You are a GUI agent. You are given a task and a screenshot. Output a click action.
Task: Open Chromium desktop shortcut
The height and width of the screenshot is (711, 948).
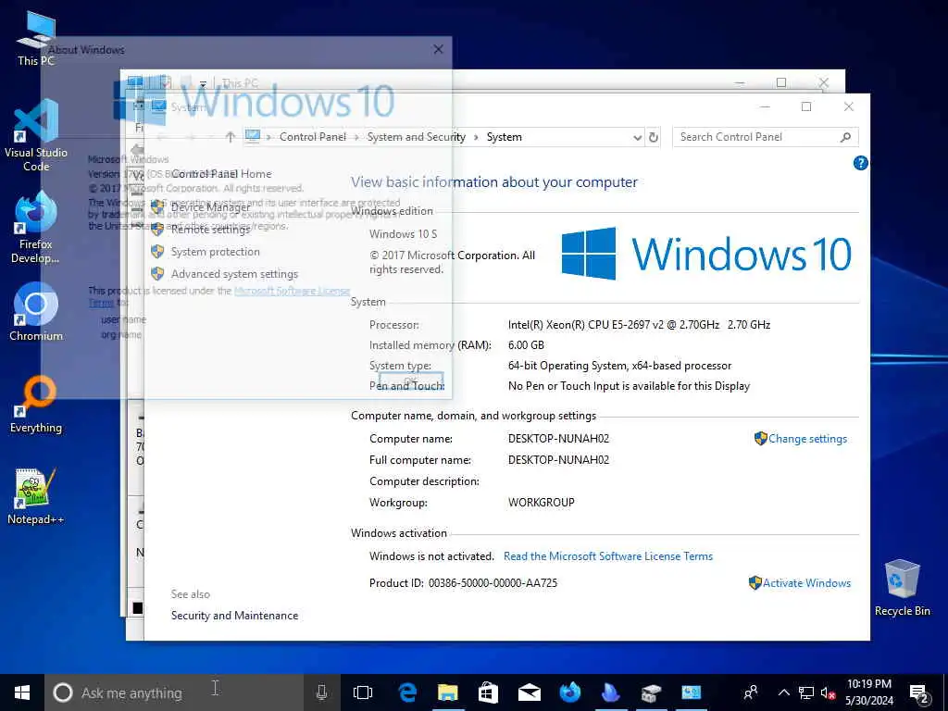[x=36, y=313]
